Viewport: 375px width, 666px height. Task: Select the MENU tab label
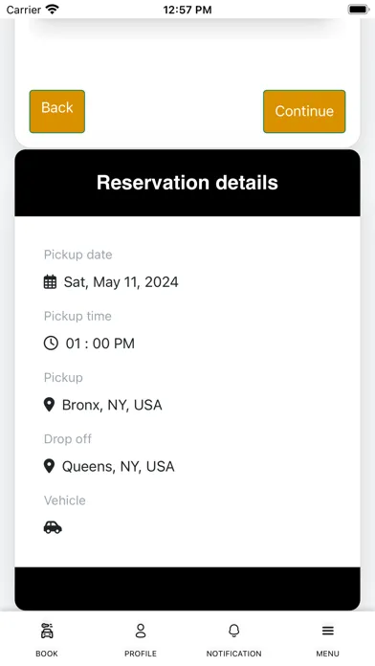tap(327, 654)
